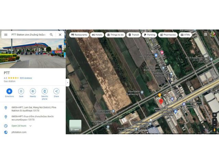The width and height of the screenshot is (219, 164).
Task: Zoom out with the minus button
Action: point(215,124)
